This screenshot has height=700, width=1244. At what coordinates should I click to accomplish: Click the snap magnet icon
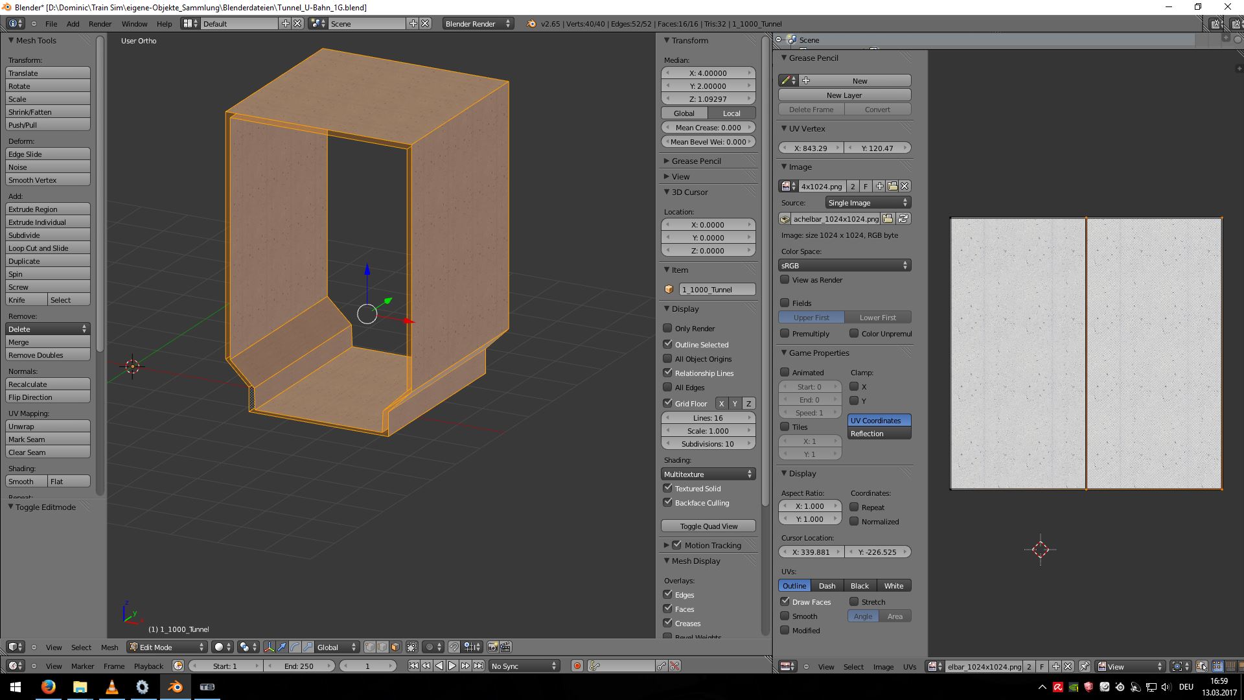[x=454, y=647]
